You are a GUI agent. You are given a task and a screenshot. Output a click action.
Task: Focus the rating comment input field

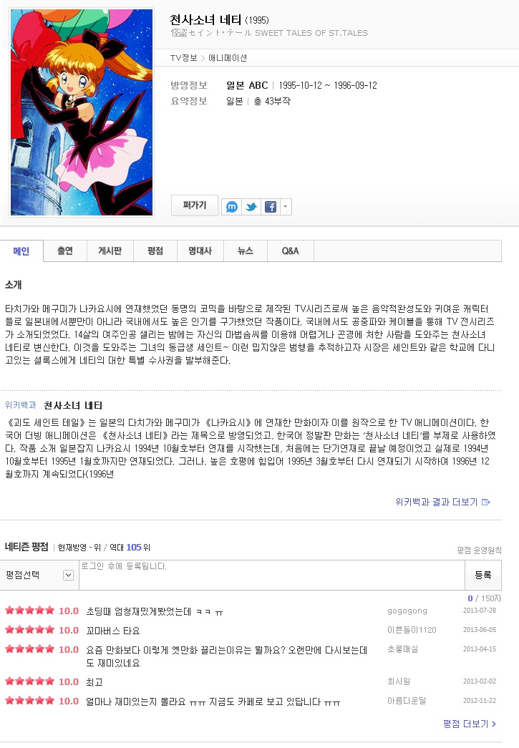pos(272,575)
